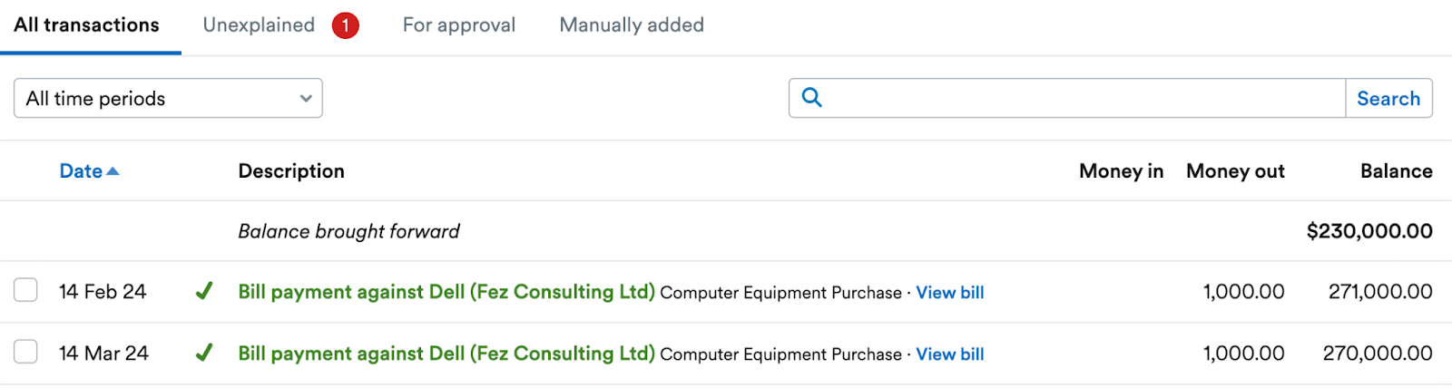The width and height of the screenshot is (1452, 388).
Task: Open the Manually added tab
Action: pyautogui.click(x=632, y=25)
